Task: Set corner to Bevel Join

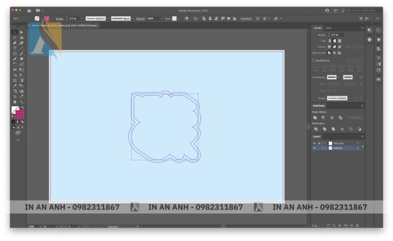Action: (339, 47)
